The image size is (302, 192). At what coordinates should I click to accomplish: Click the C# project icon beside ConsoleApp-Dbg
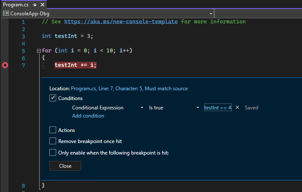pyautogui.click(x=6, y=13)
